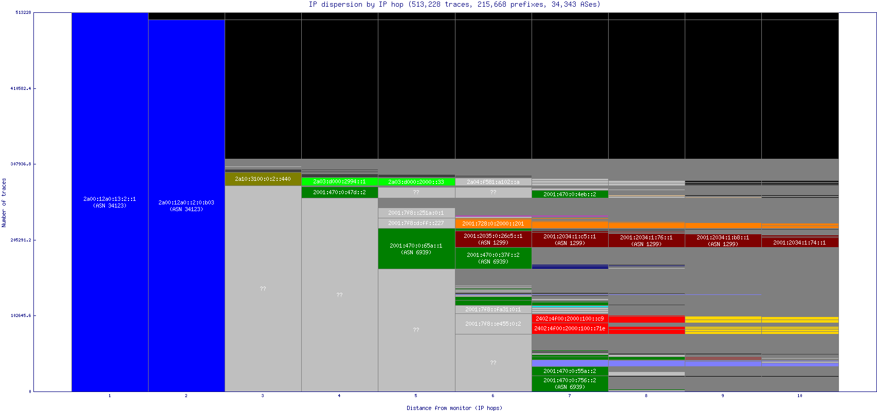Image resolution: width=877 pixels, height=411 pixels.
Task: Select the 2a04:f581:a102::a segment
Action: [493, 182]
